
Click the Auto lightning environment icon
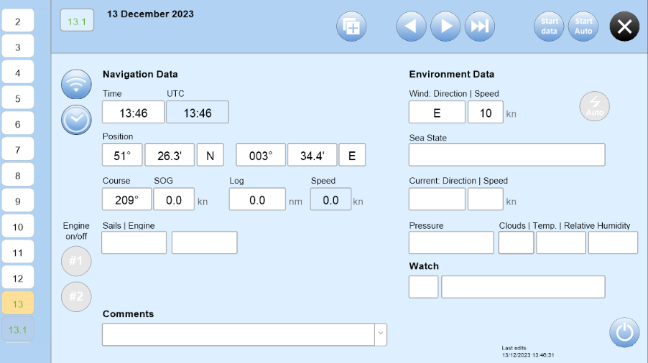click(594, 106)
